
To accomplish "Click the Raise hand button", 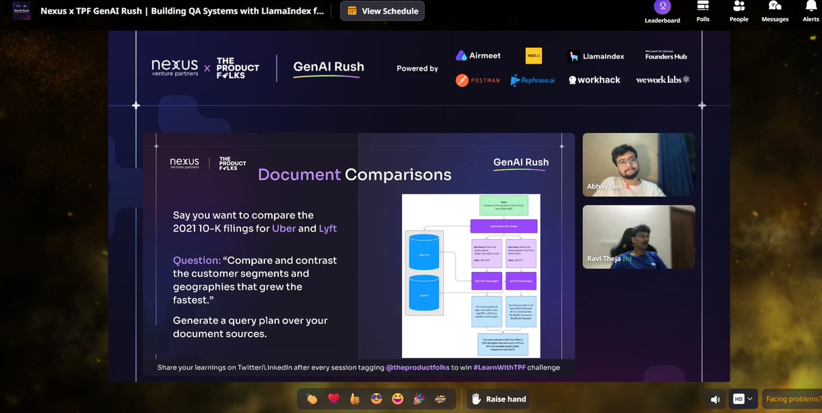I will click(x=499, y=399).
